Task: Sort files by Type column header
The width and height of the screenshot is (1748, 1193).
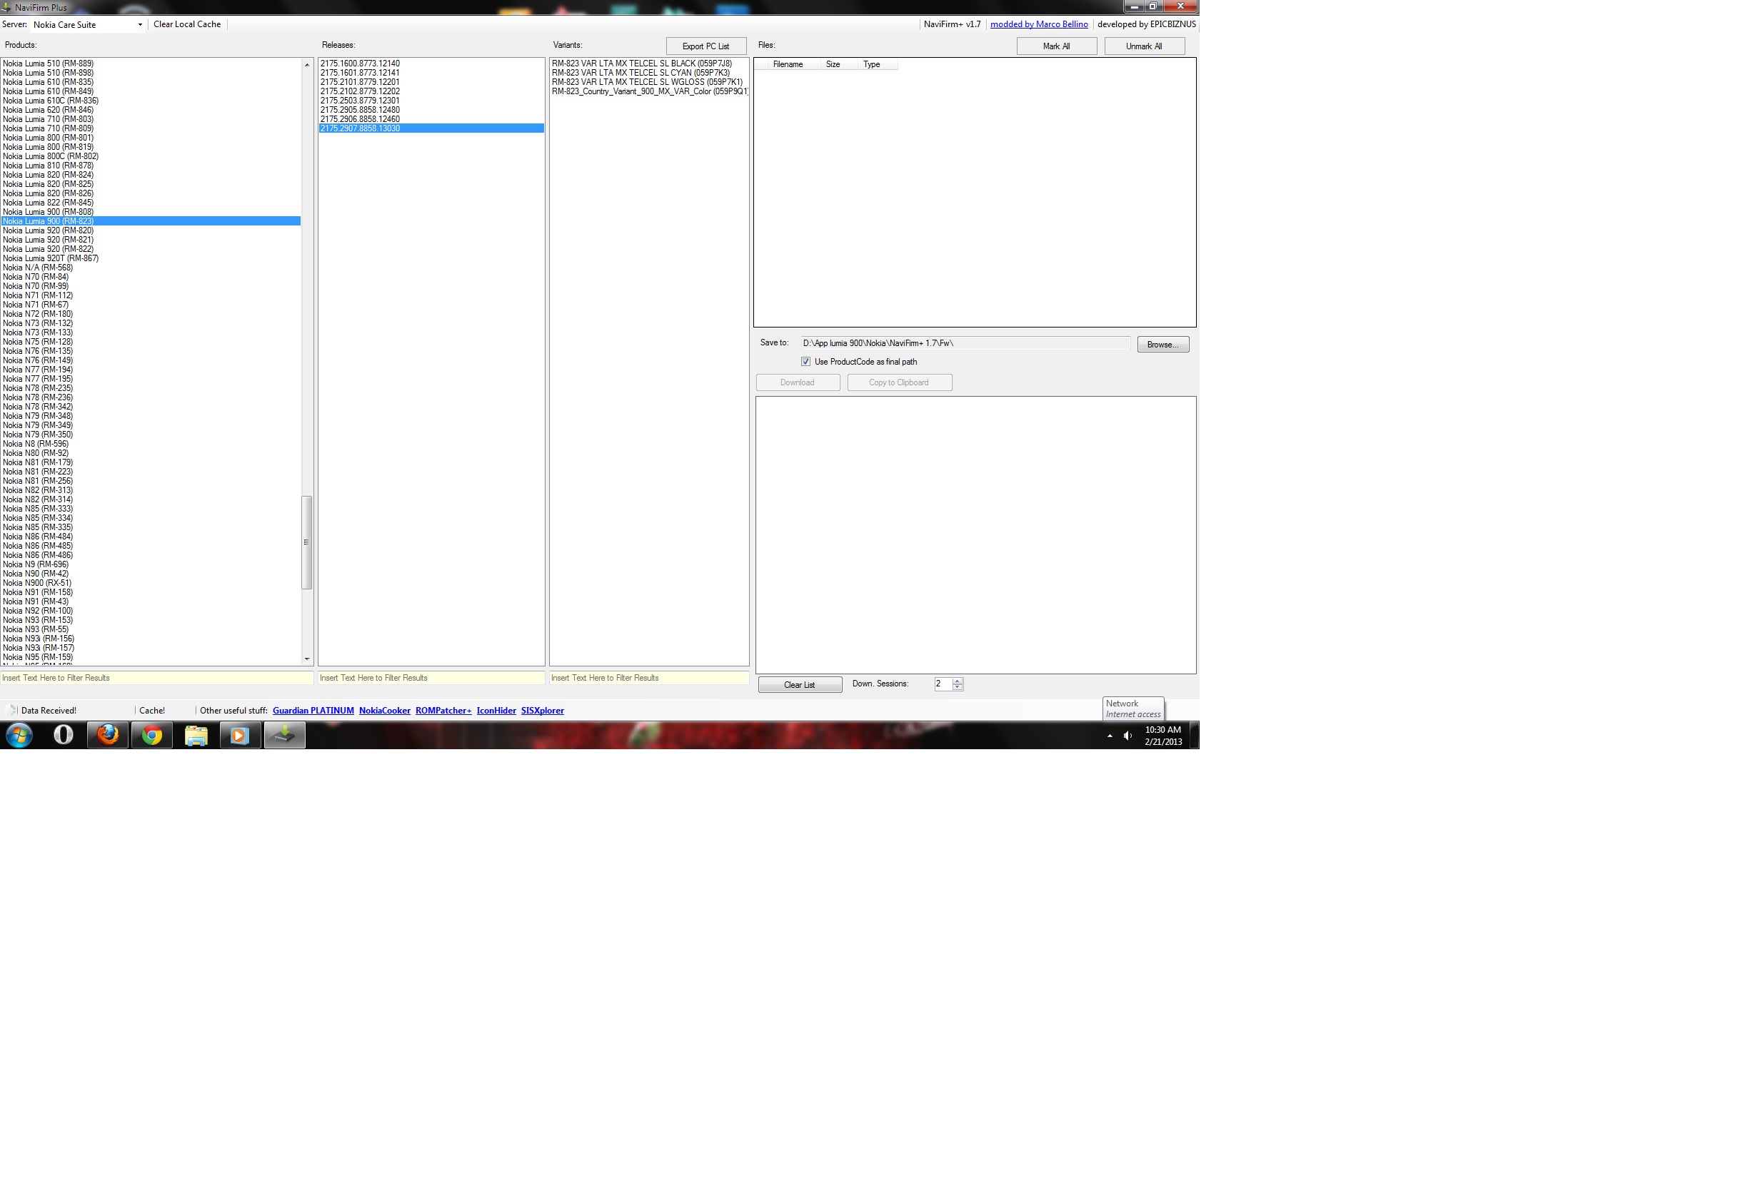Action: pos(878,65)
